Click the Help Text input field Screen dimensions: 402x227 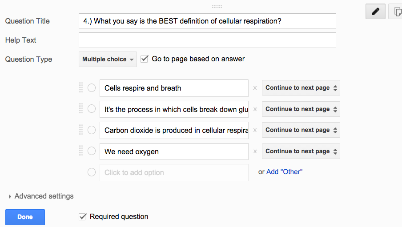207,40
